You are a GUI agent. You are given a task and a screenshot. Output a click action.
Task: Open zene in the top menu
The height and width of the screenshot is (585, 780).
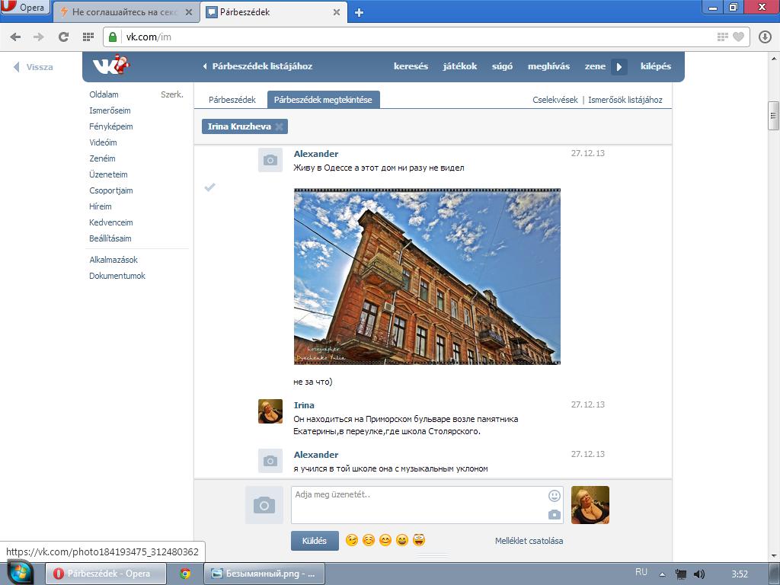[x=595, y=66]
